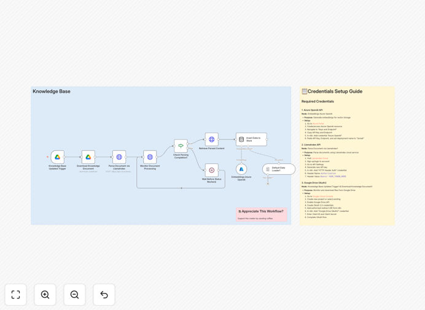
Task: Zoom out of the workflow canvas
Action: coord(74,295)
